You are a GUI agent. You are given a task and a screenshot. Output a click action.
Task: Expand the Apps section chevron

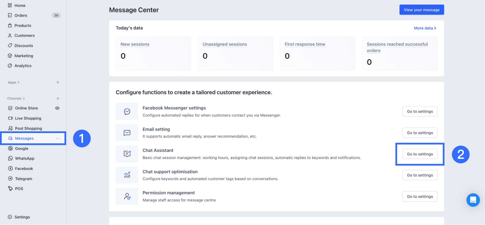[x=19, y=83]
